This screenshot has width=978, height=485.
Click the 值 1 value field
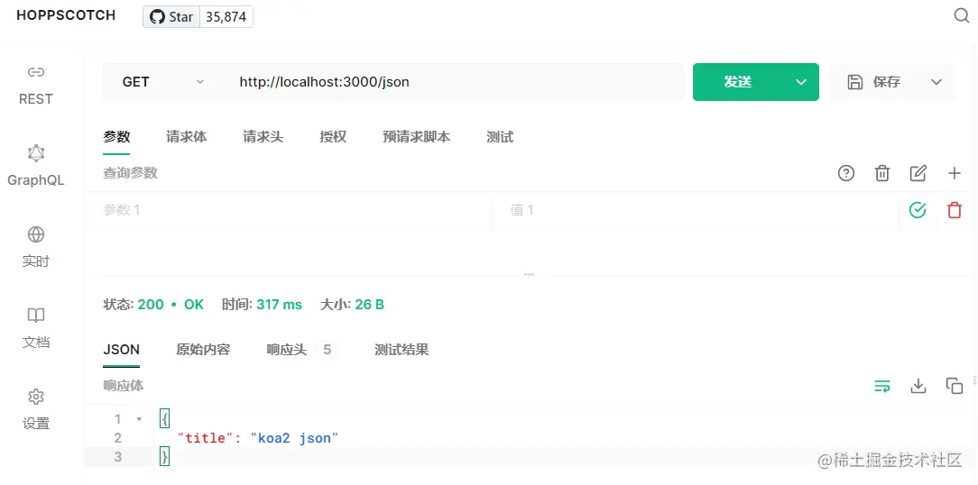coord(696,210)
